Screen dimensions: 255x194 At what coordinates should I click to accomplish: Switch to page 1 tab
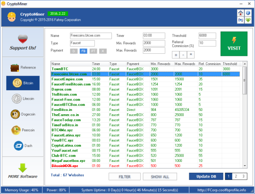click(229, 176)
